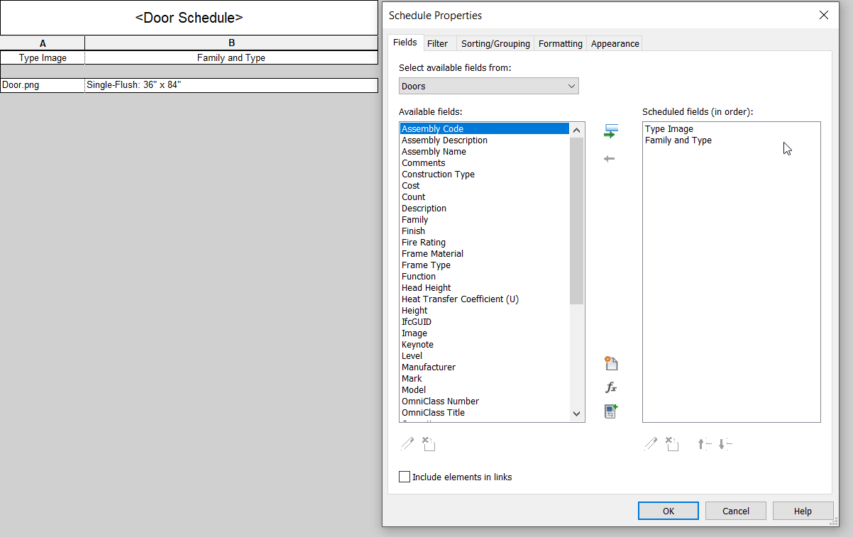This screenshot has height=537, width=853.
Task: Switch to the Filter tab
Action: tap(438, 43)
